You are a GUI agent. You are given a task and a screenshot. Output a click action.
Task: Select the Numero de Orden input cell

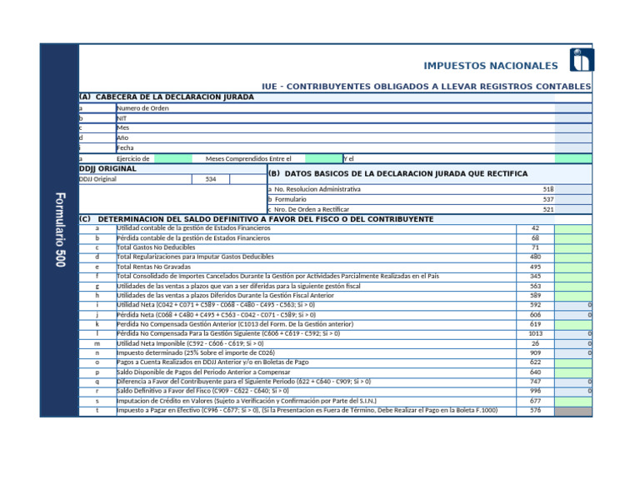pyautogui.click(x=573, y=108)
